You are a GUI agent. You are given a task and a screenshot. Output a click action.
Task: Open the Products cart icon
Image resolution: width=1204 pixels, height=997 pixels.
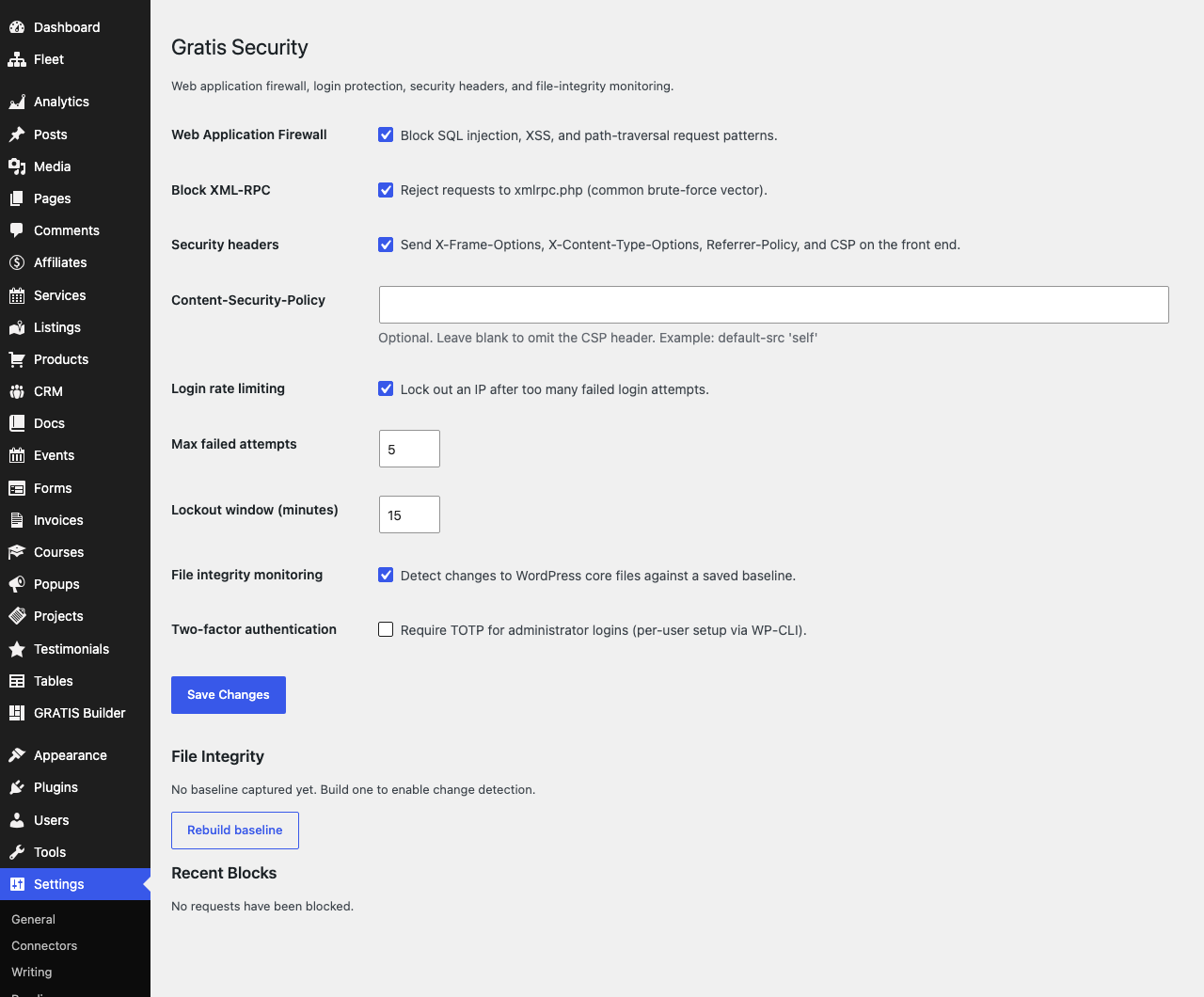tap(17, 359)
